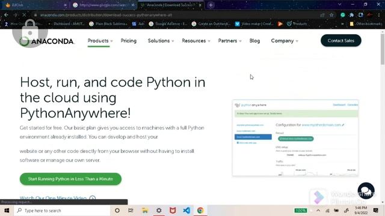Viewport: 385px width, 216px height.
Task: Open Visual Studio Code from taskbar
Action: (x=186, y=211)
